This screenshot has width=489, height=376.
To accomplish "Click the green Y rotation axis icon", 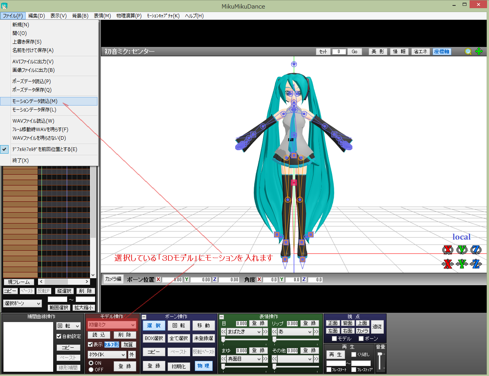I will coord(462,250).
